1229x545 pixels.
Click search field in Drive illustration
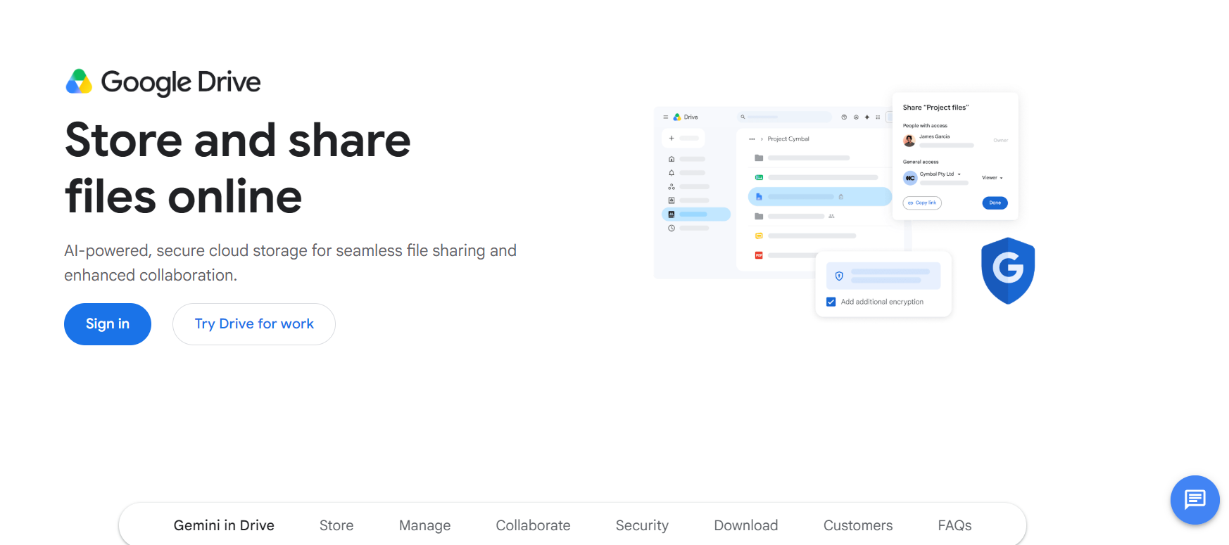[x=785, y=117]
